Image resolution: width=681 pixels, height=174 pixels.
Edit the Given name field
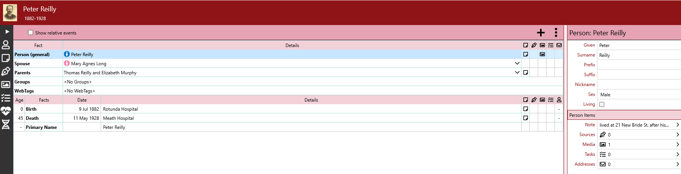point(639,45)
